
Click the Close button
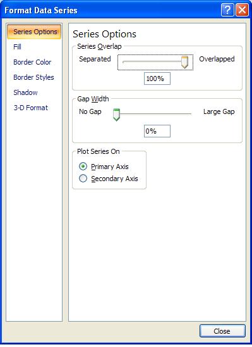tap(222, 331)
